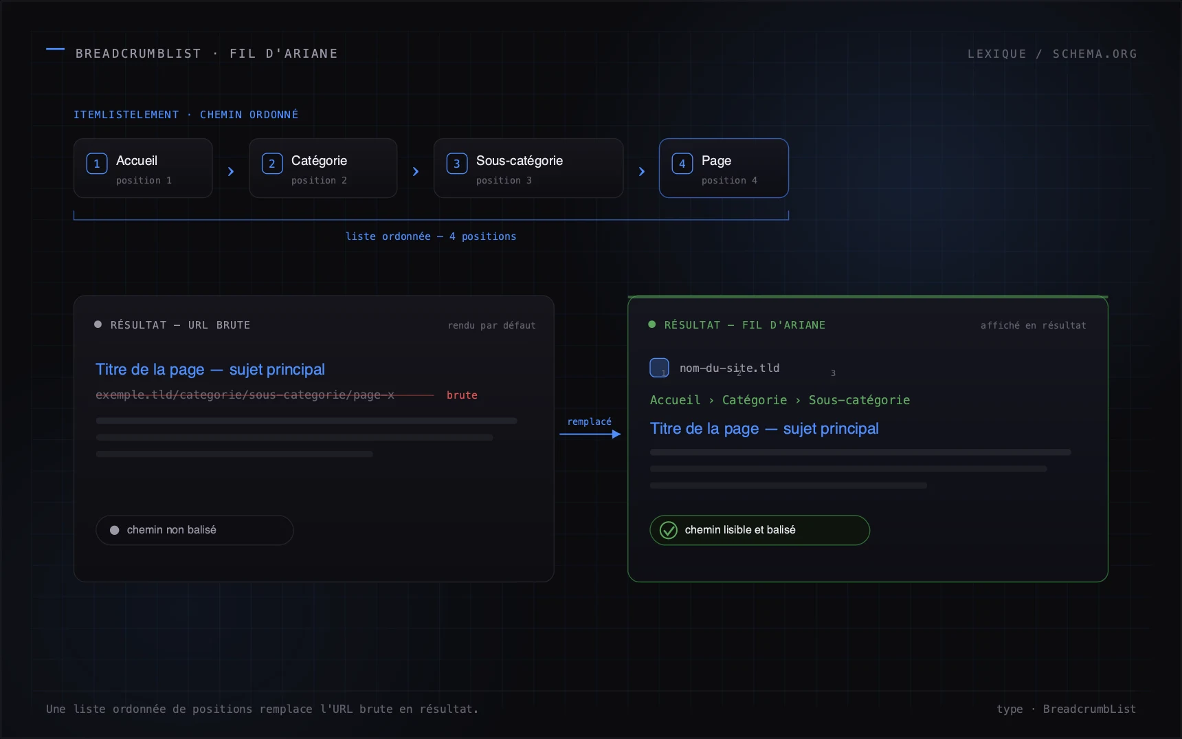Screen dimensions: 1182x739
Task: Click the Catégorie breadcrumb link in result
Action: pyautogui.click(x=755, y=400)
